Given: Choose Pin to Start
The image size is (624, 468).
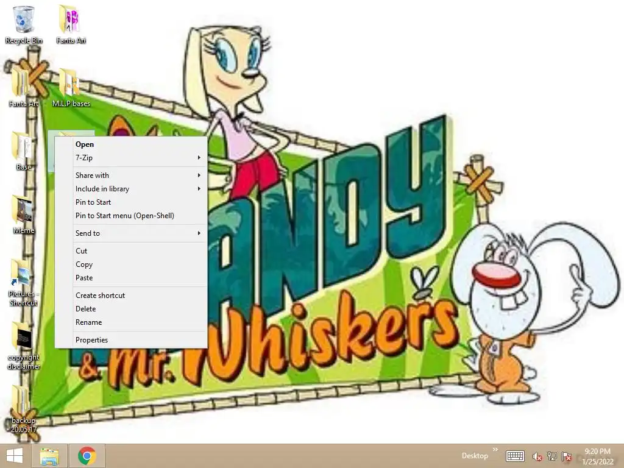Looking at the screenshot, I should pyautogui.click(x=131, y=202).
